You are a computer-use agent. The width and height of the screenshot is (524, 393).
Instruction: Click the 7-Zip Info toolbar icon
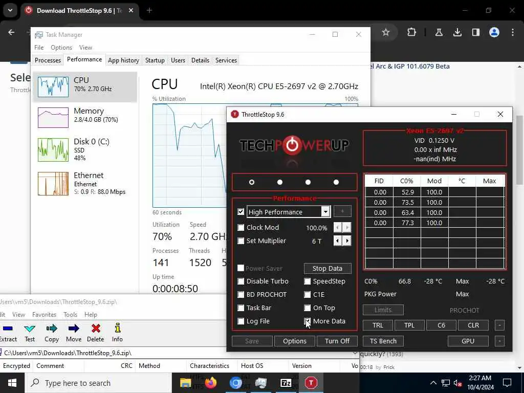(117, 328)
